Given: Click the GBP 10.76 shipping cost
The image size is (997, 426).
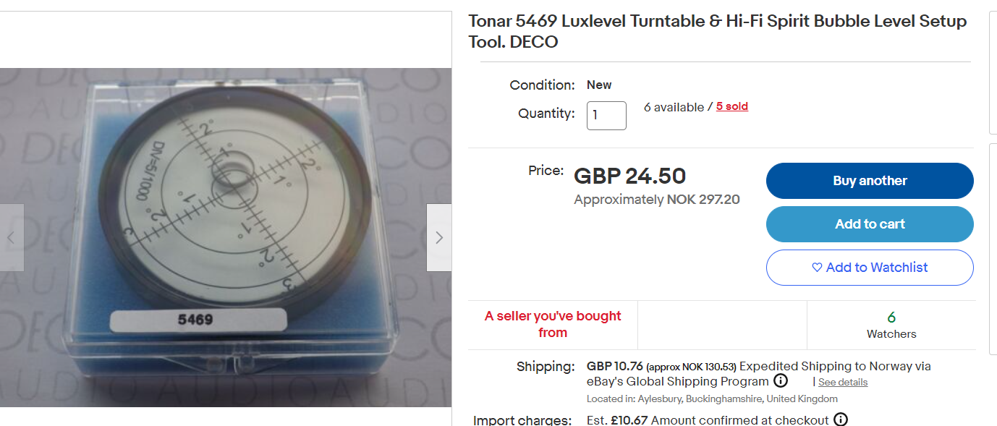Looking at the screenshot, I should (614, 366).
